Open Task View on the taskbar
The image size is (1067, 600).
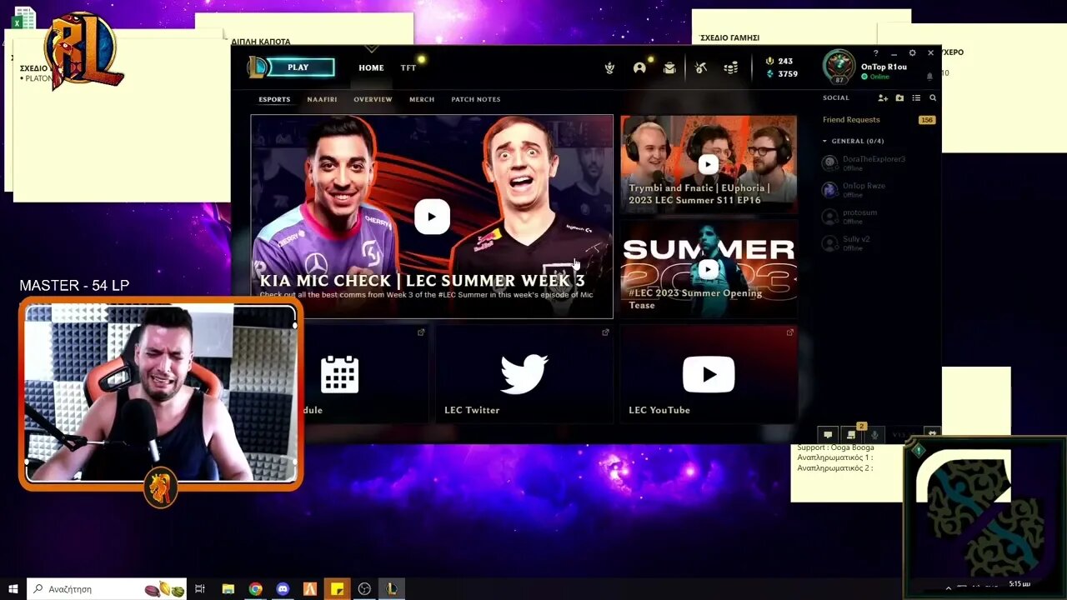(x=200, y=589)
